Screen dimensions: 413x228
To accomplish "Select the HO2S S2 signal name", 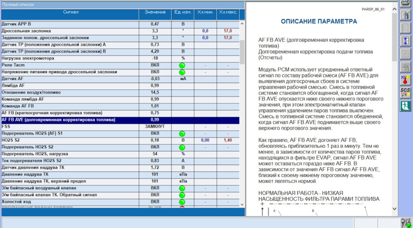I will [10, 141].
